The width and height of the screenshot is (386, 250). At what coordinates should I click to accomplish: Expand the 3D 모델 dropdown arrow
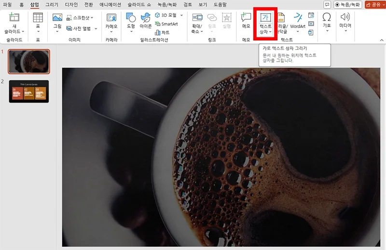(182, 15)
